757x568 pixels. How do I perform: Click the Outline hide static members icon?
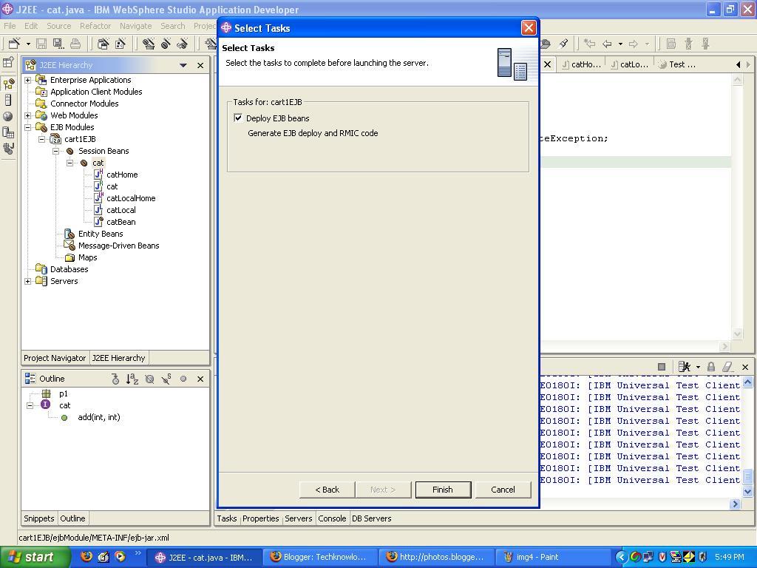click(x=166, y=379)
